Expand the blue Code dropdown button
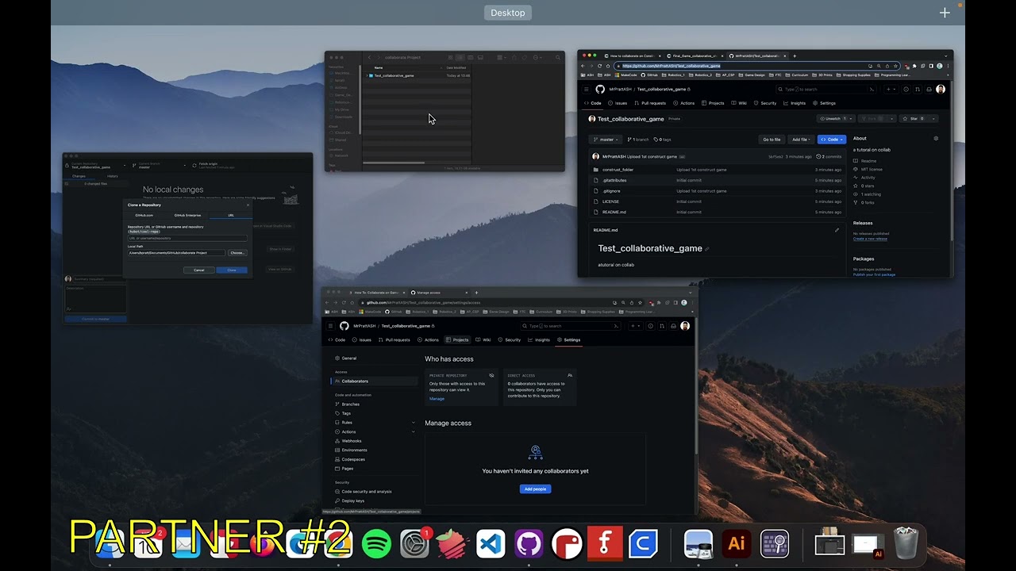 click(831, 140)
